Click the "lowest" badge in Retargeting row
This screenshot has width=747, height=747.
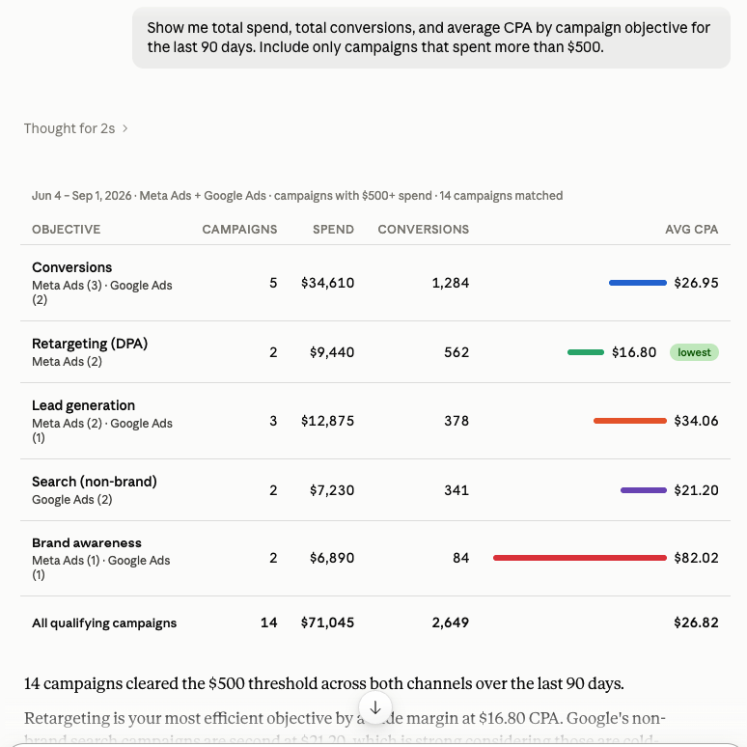694,352
